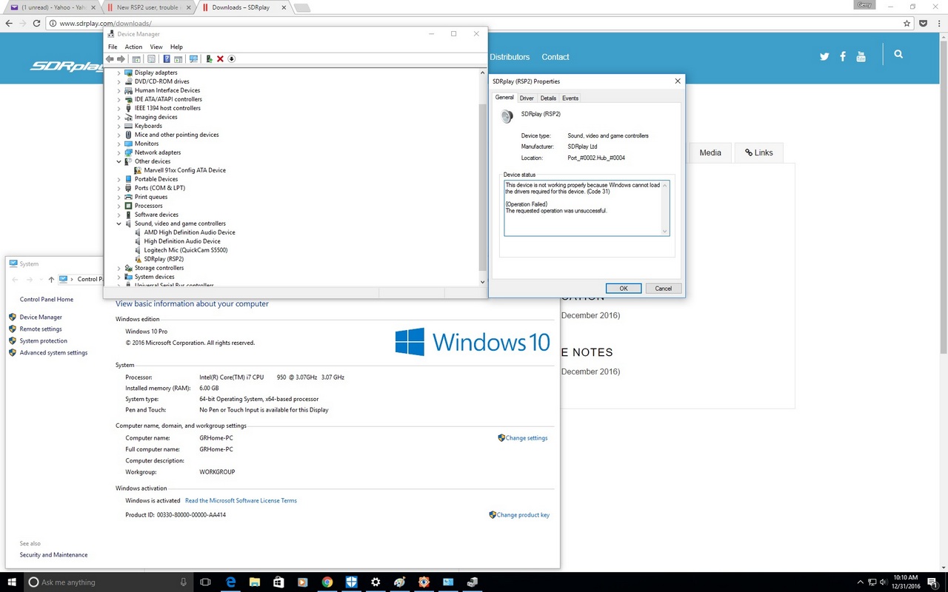Viewport: 948px width, 592px height.
Task: Switch to the Driver tab in Properties
Action: pos(527,98)
